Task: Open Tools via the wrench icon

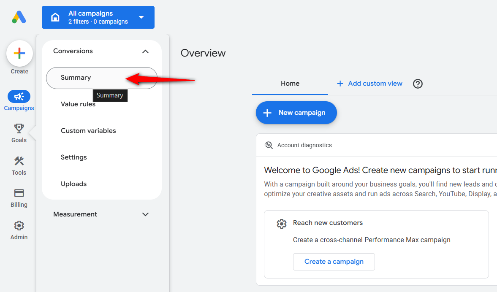Action: point(19,161)
